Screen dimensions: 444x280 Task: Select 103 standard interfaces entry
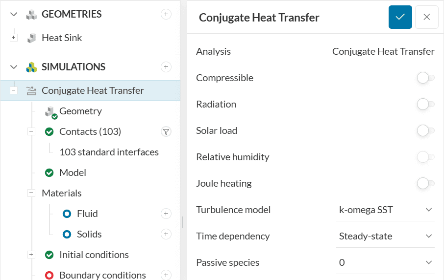coord(109,152)
